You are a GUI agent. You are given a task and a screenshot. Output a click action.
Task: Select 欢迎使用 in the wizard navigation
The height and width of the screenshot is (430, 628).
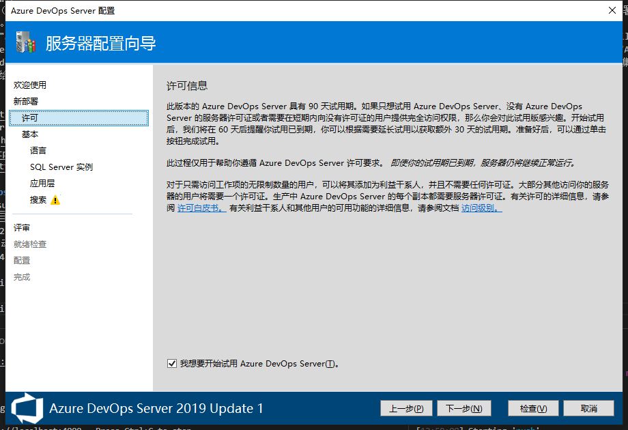(x=30, y=85)
